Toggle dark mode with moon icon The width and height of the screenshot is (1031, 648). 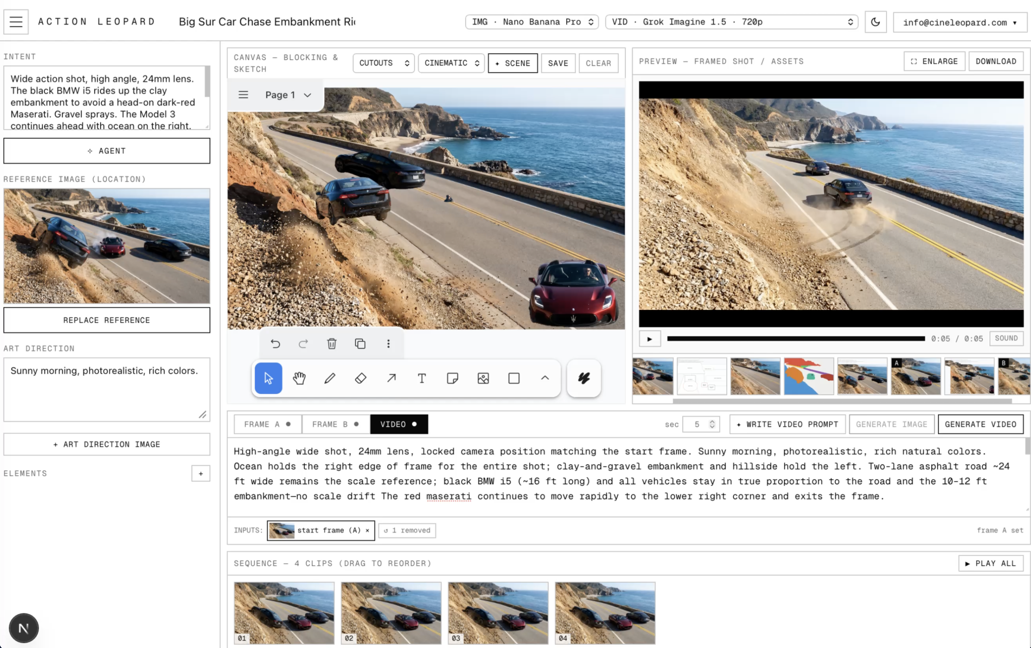point(875,21)
